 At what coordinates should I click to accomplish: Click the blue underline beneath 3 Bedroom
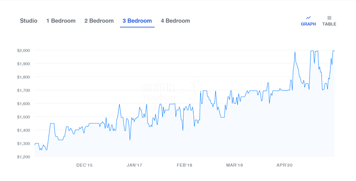[137, 27]
